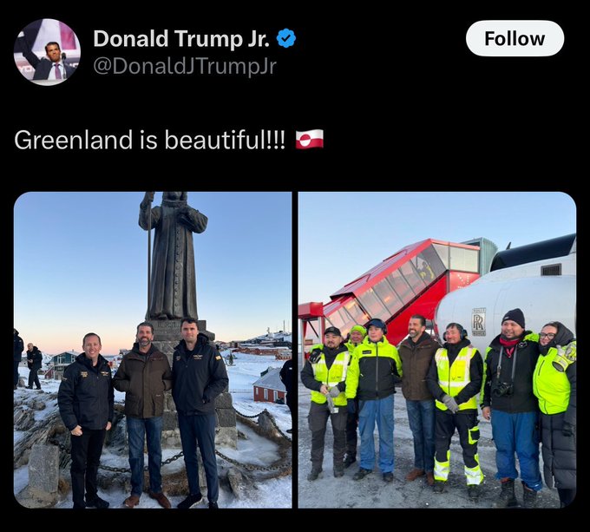Open the profile avatar picture
Screen dimensions: 590x532
coord(47,52)
